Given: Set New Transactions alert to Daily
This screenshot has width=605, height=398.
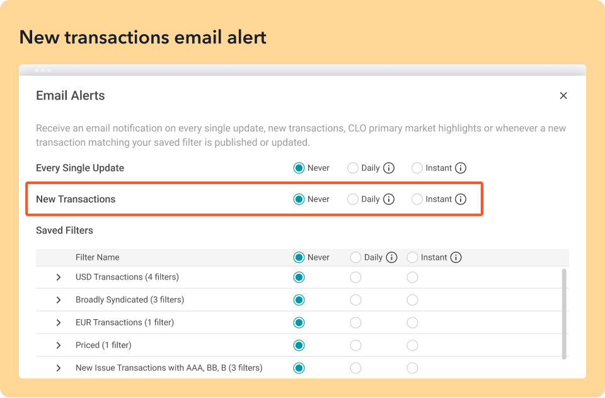Looking at the screenshot, I should point(353,199).
